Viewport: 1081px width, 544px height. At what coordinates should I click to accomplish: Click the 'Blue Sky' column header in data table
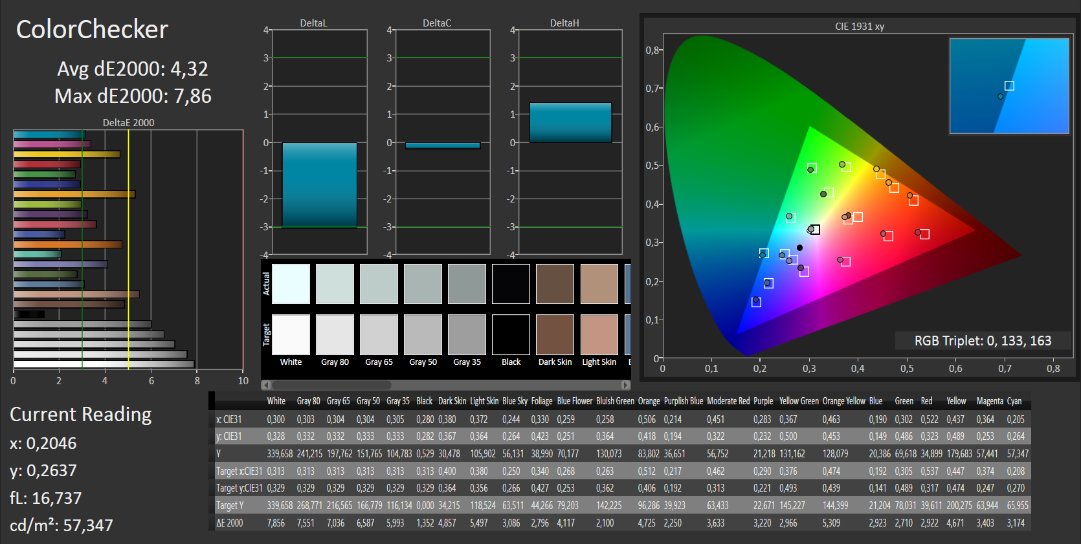coord(515,401)
